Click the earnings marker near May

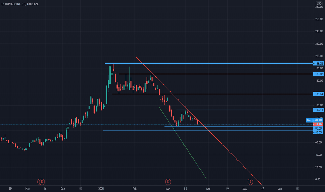(250, 182)
